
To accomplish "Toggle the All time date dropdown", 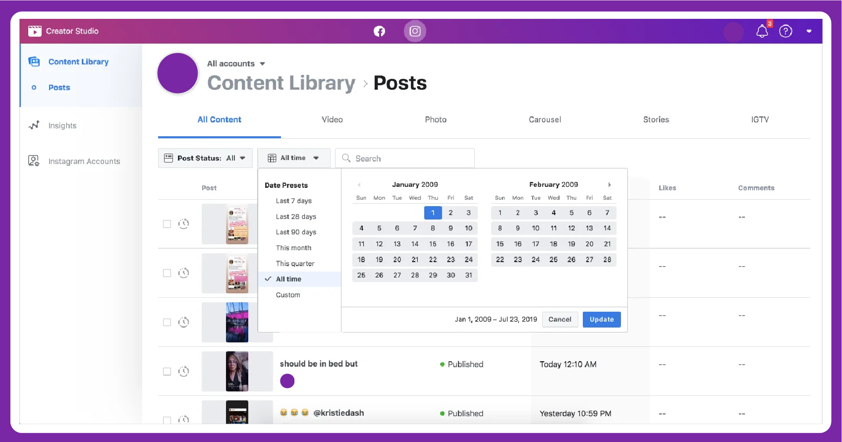I will point(294,158).
